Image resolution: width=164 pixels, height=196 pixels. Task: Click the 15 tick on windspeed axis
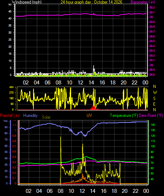pos(10,54)
